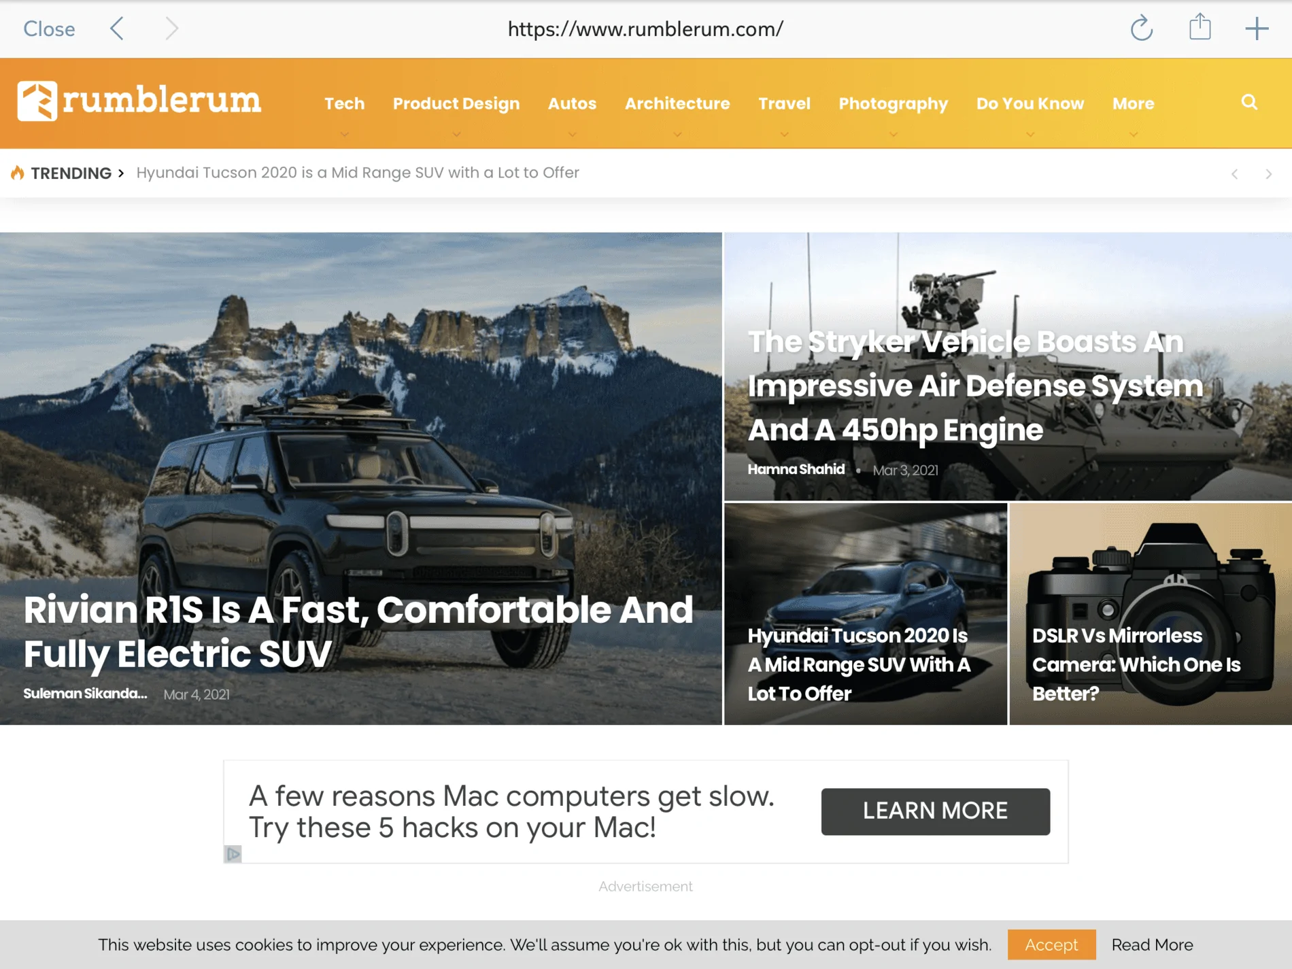Open the Travel menu

coord(785,103)
